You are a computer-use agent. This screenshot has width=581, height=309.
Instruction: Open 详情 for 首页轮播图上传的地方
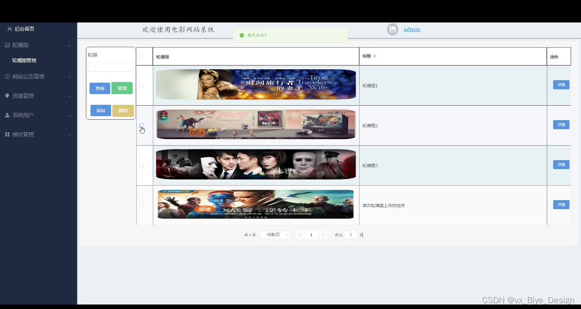[x=561, y=205]
